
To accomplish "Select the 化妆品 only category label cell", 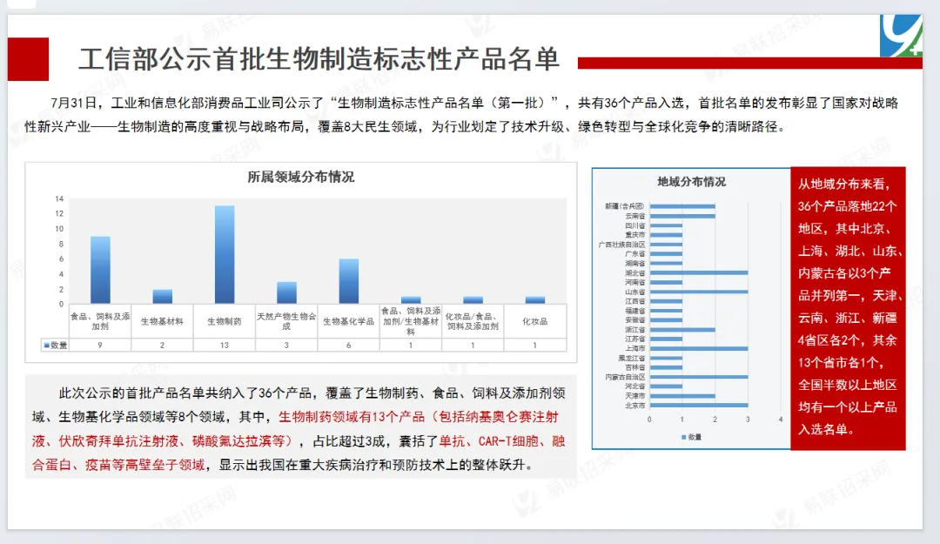I will point(534,321).
